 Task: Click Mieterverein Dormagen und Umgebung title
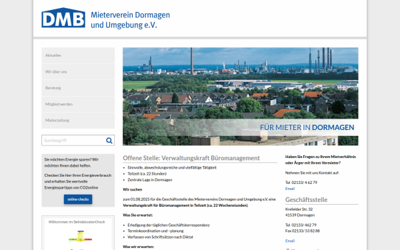click(130, 19)
